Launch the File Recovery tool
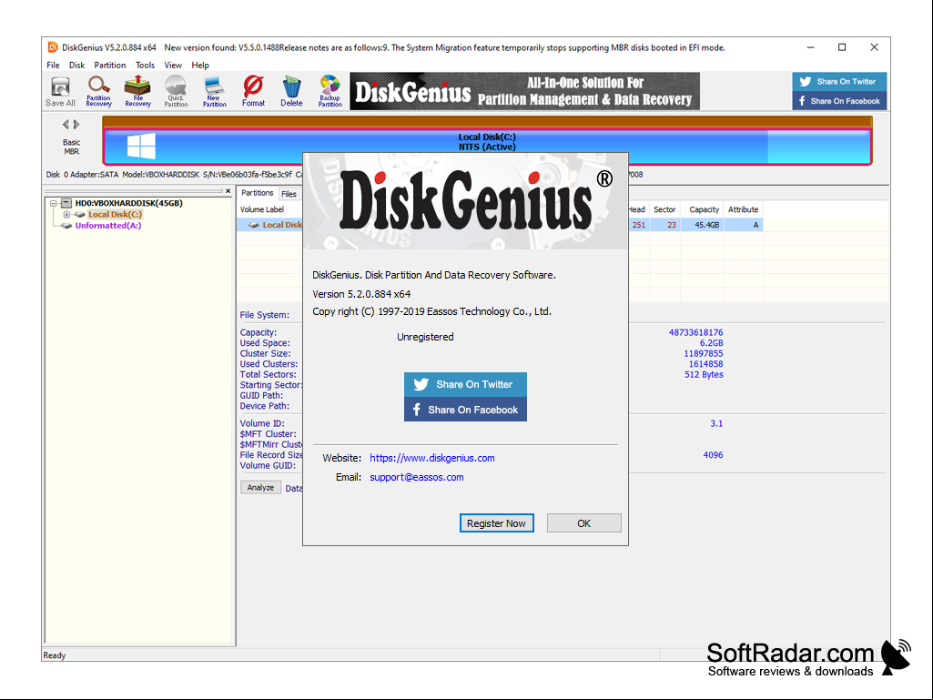Viewport: 933px width, 700px height. pyautogui.click(x=137, y=92)
